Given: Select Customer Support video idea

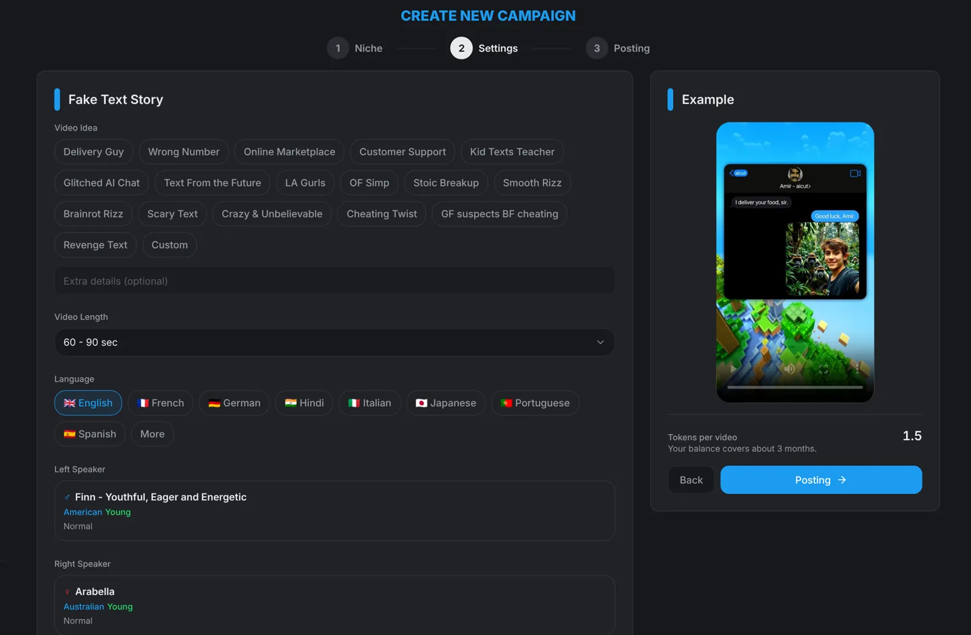Looking at the screenshot, I should pos(402,152).
